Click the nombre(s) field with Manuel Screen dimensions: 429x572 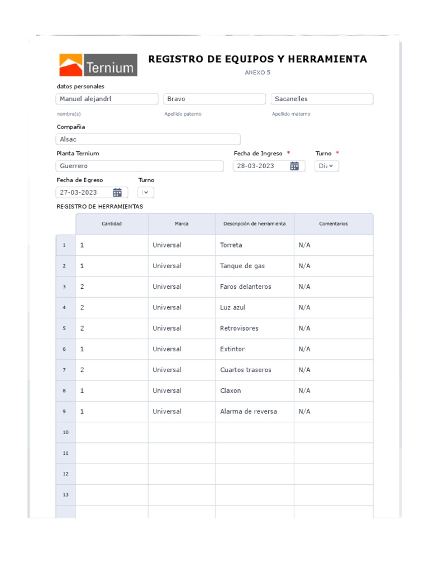click(x=107, y=99)
